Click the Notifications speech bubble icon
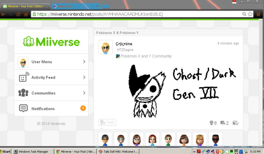The width and height of the screenshot is (264, 154). point(23,109)
